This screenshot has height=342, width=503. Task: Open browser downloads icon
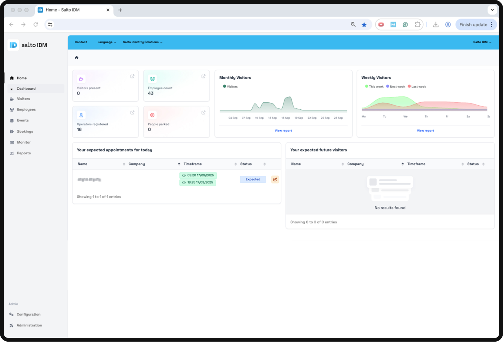436,25
